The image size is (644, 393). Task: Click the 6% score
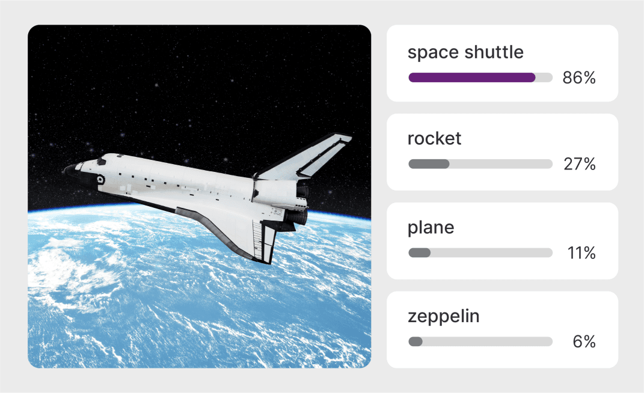(584, 342)
